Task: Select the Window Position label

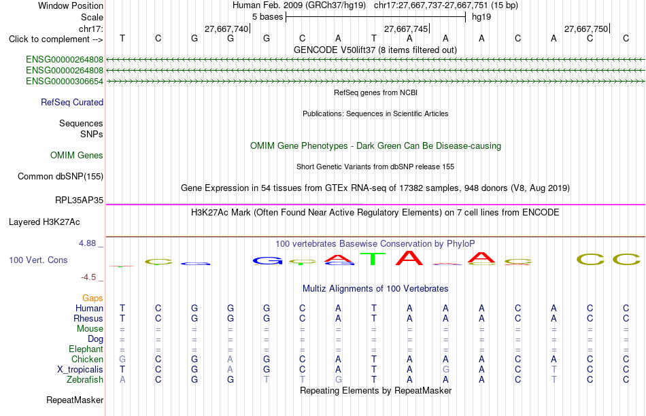Action: click(x=71, y=5)
